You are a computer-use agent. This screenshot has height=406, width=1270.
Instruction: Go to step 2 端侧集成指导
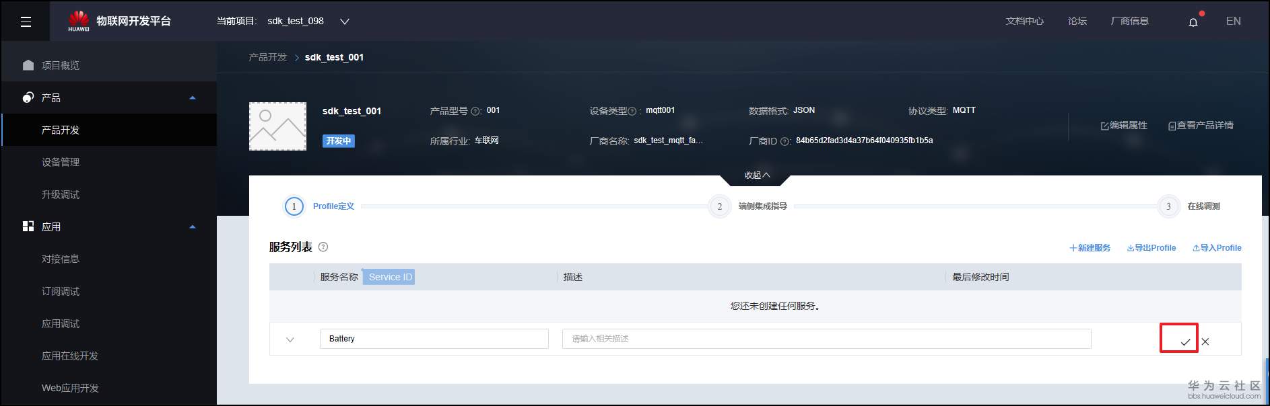(748, 206)
